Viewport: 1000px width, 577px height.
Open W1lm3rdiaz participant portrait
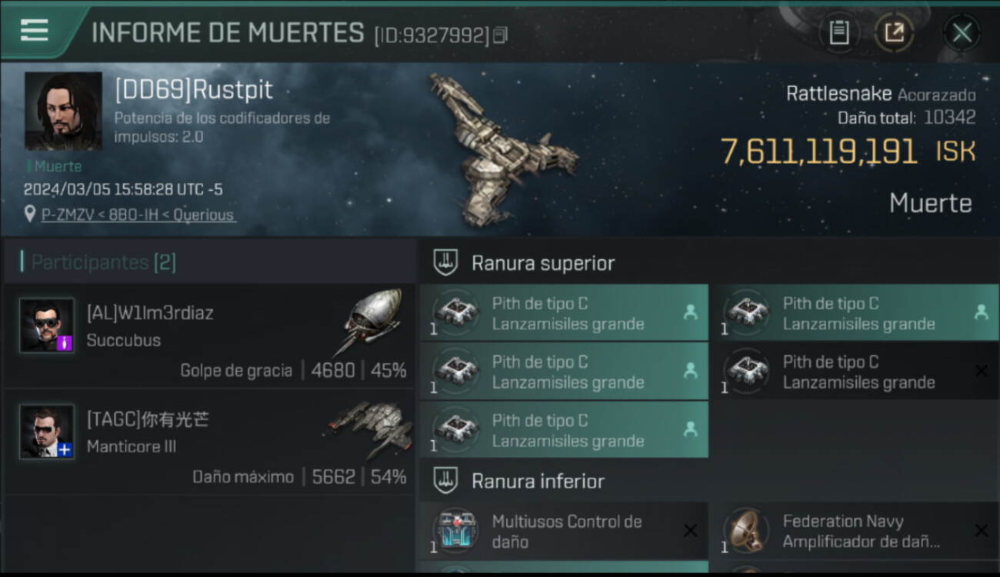tap(47, 325)
